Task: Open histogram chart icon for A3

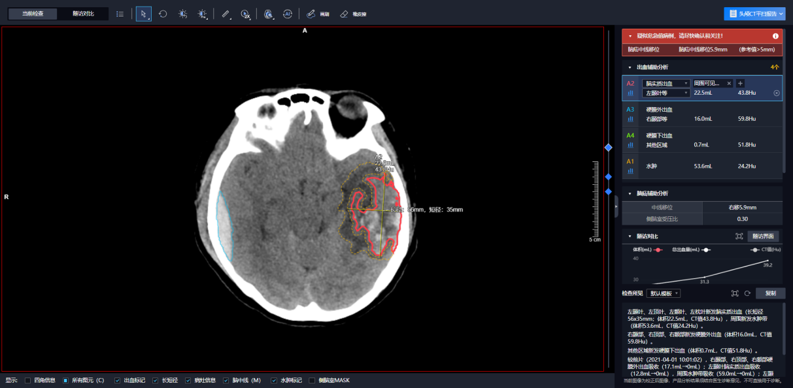Action: tap(631, 119)
